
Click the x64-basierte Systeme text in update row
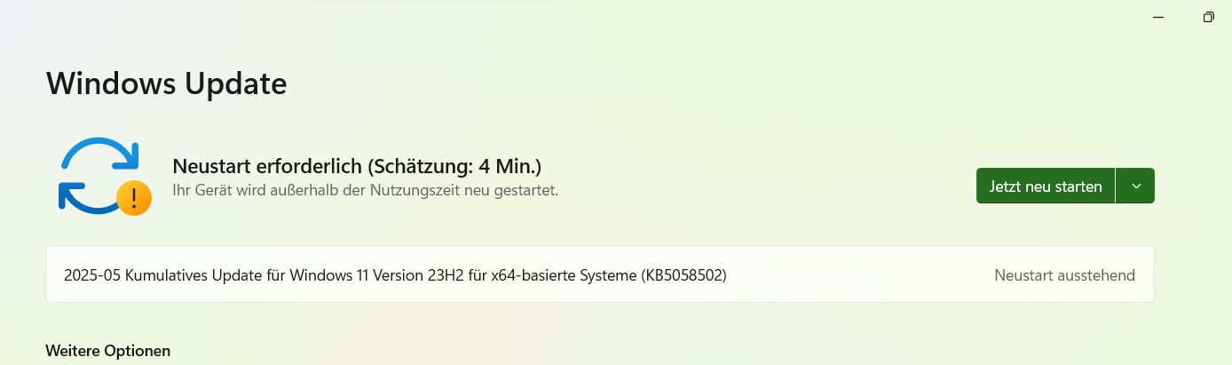coord(555,275)
